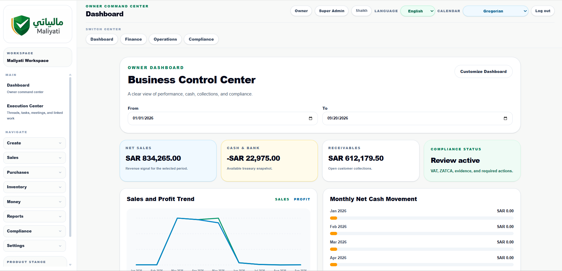The height and width of the screenshot is (271, 562).
Task: Open the Gregorian calendar dropdown
Action: pos(495,11)
